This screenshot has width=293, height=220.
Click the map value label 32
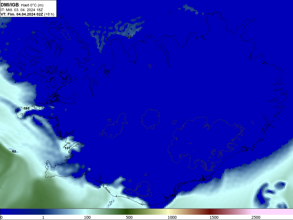[x=129, y=37]
